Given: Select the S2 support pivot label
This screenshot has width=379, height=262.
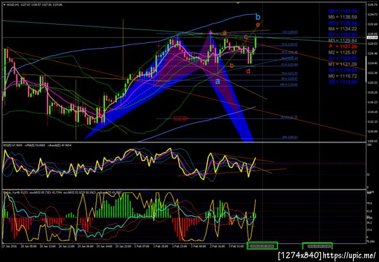Looking at the screenshot, I should [342, 70].
